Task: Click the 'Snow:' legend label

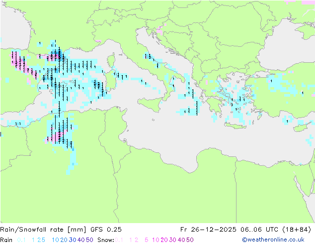Action: click(x=106, y=240)
